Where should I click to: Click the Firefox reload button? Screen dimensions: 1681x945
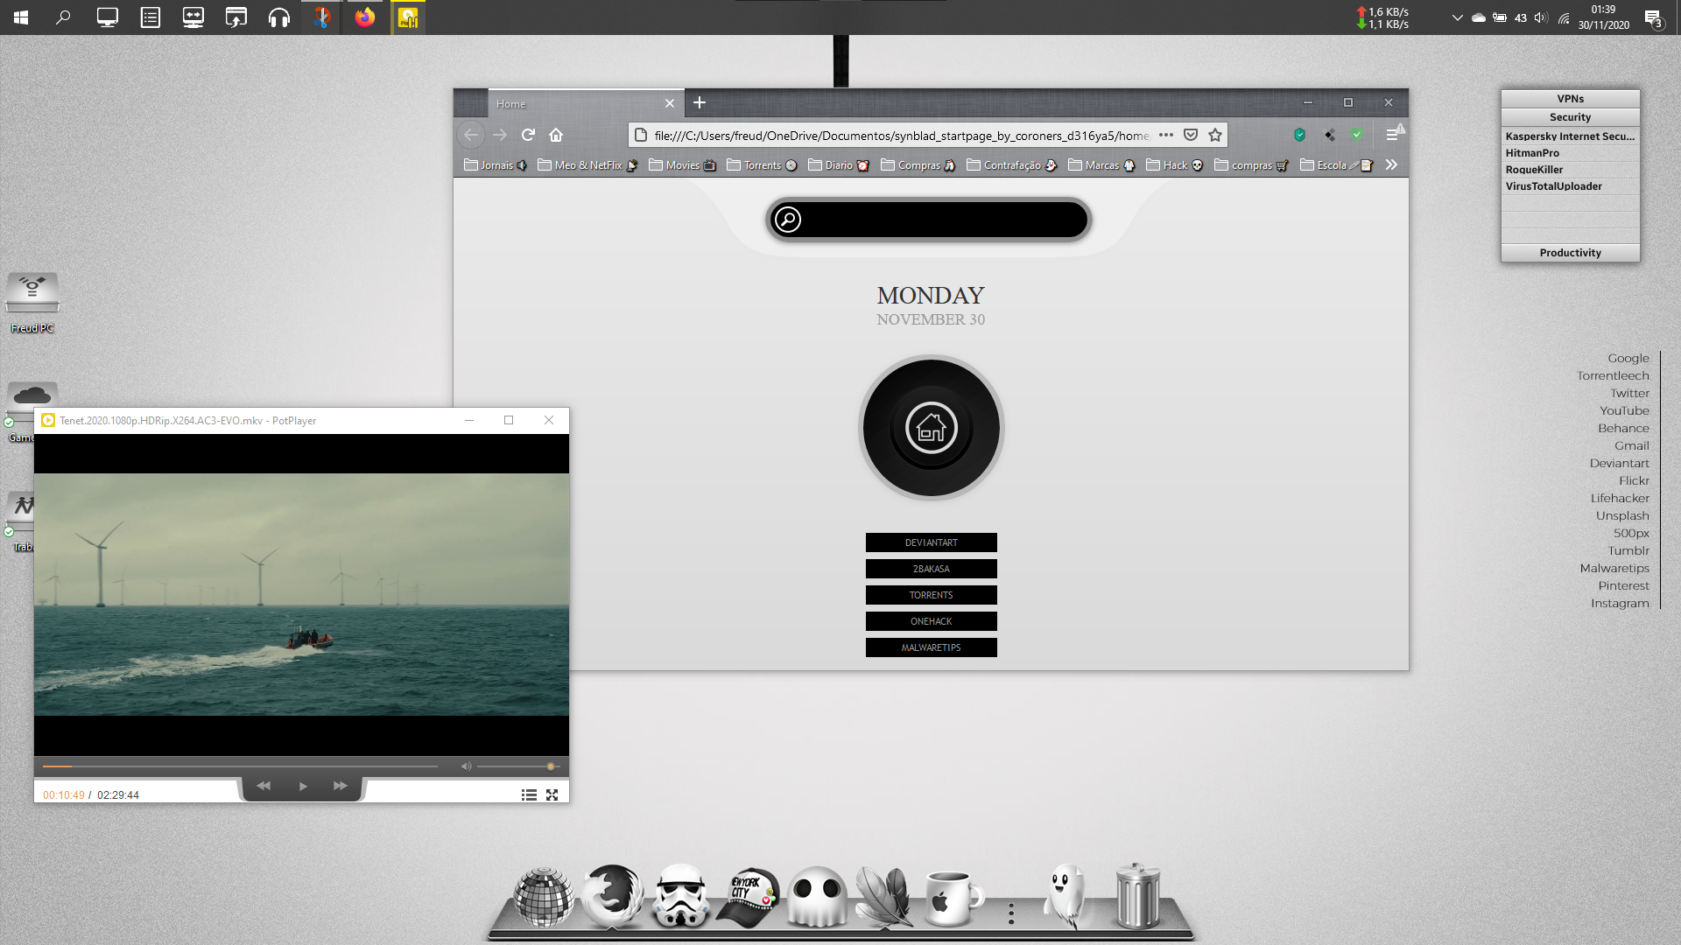coord(528,135)
